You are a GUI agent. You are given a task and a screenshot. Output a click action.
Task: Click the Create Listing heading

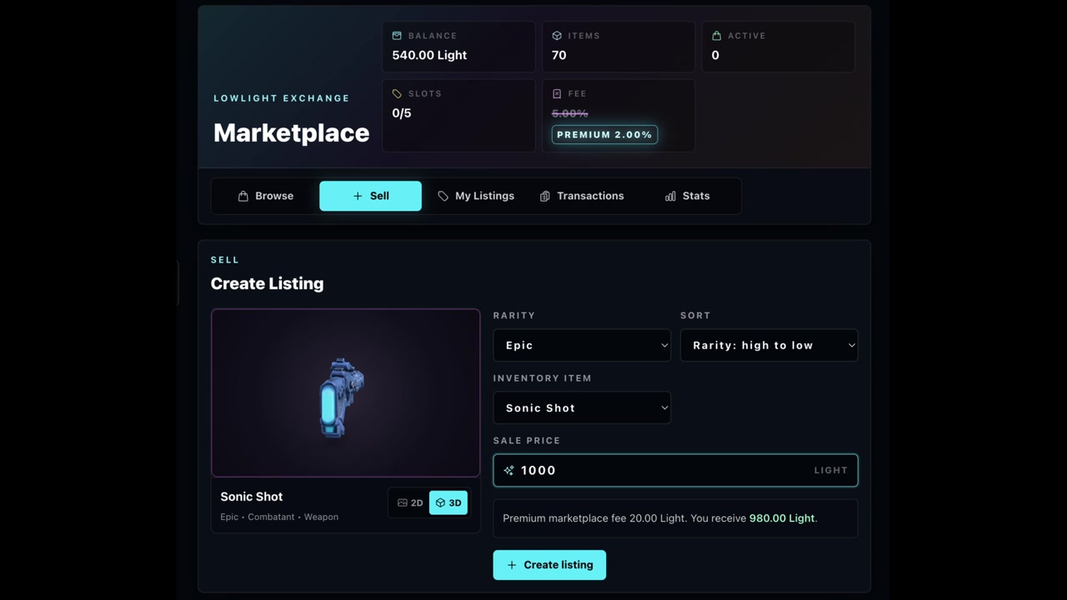[267, 283]
